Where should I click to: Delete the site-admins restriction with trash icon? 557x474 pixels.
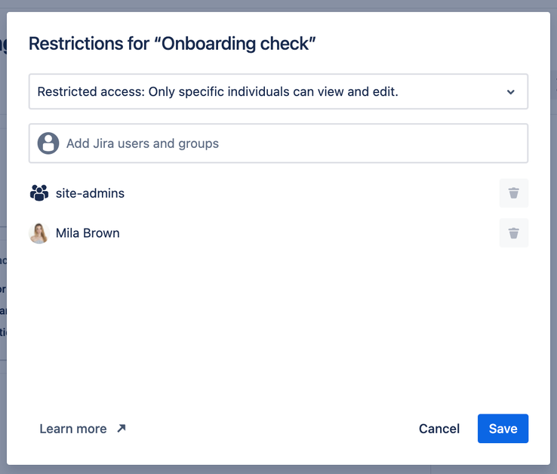(513, 193)
